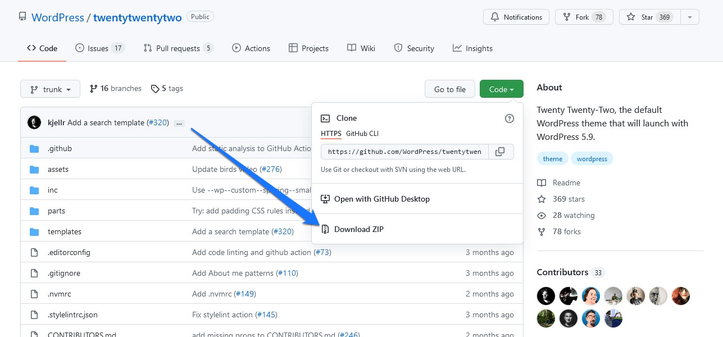The height and width of the screenshot is (337, 723).
Task: Select the HTTPS clone option
Action: point(331,134)
